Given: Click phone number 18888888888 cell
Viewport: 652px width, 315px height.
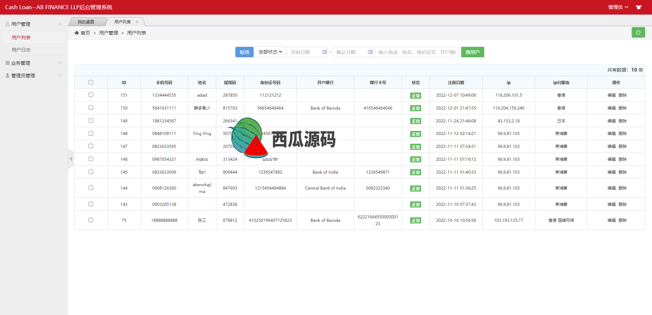Looking at the screenshot, I should coord(164,220).
